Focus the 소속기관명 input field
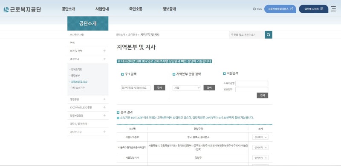341x166 pixels. 251,83
